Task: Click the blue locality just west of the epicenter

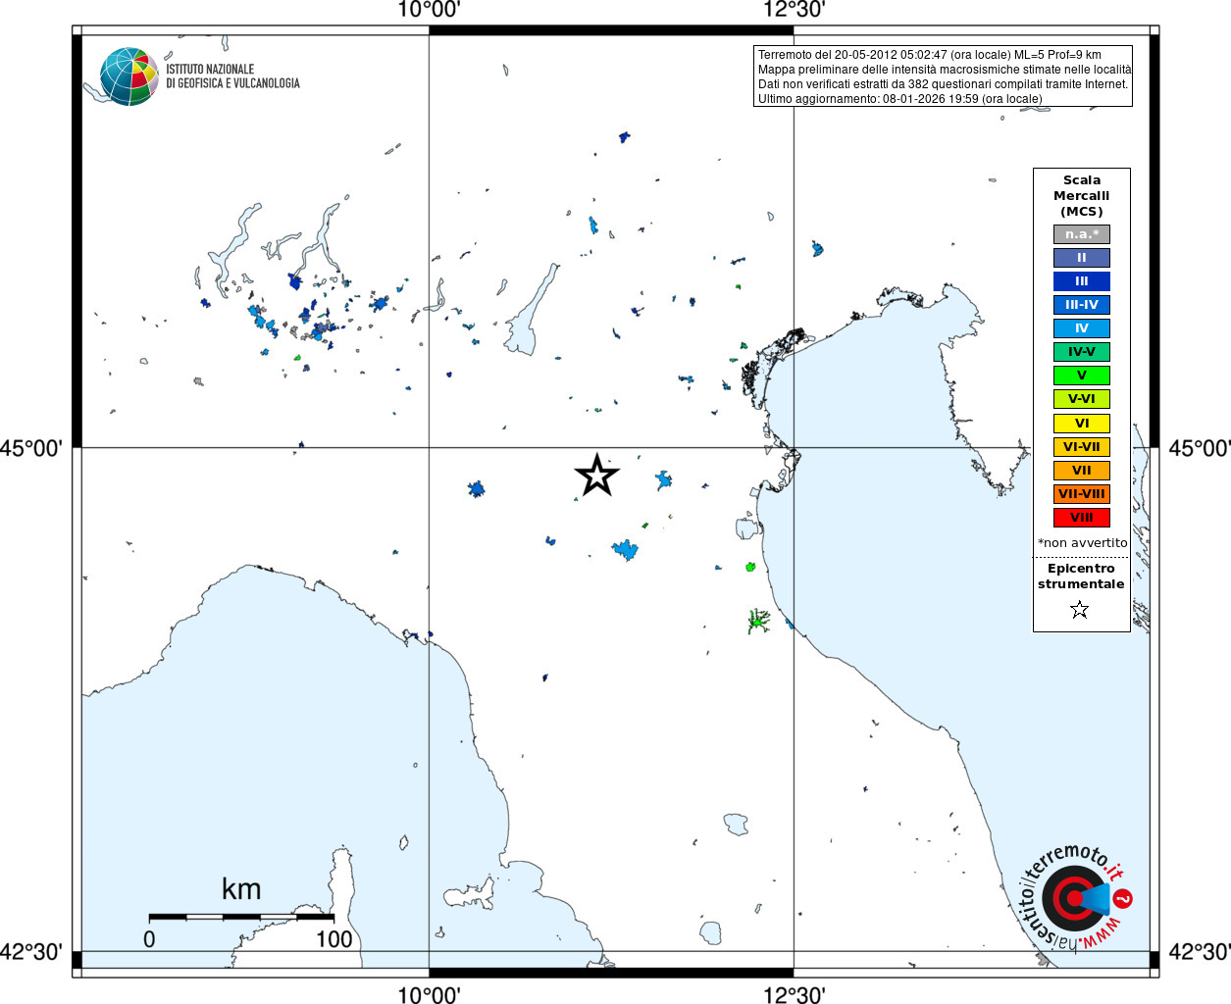Action: [x=477, y=488]
